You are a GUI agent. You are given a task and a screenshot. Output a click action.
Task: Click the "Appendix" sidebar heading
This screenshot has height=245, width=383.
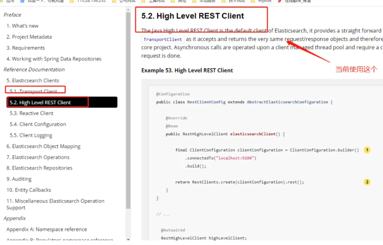(x=15, y=218)
